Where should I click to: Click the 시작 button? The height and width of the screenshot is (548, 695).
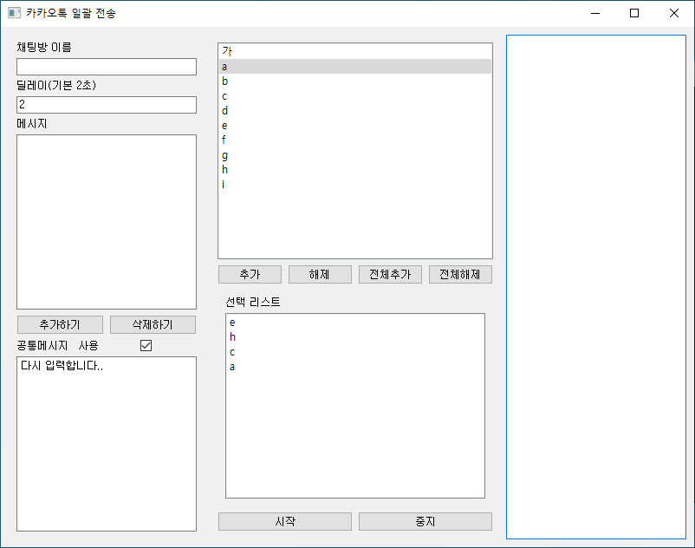tap(285, 521)
